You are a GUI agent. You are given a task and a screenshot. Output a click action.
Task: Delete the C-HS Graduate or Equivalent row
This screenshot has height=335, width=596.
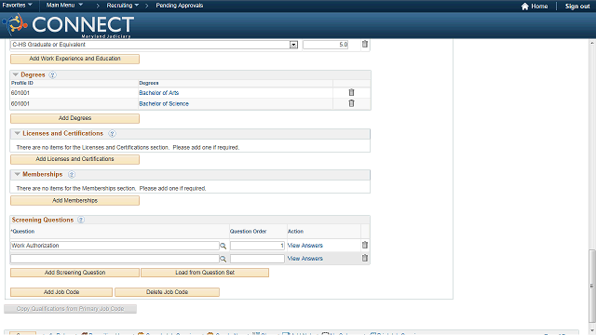point(364,44)
